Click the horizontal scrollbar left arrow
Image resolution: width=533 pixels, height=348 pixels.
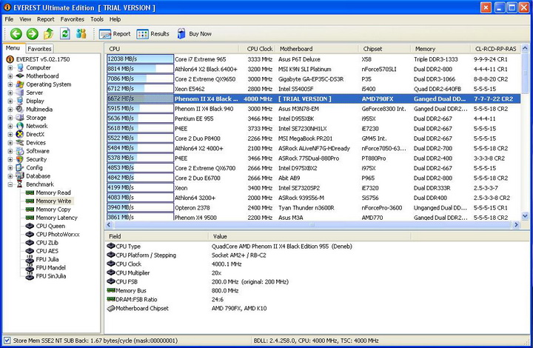109,224
